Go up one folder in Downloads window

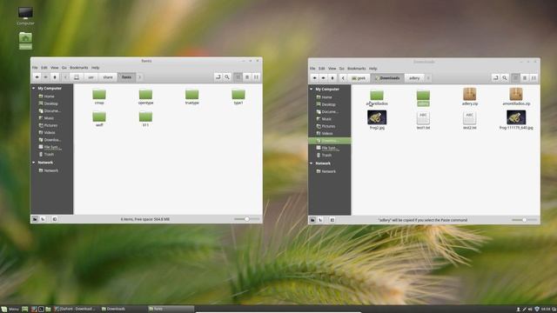pos(332,78)
